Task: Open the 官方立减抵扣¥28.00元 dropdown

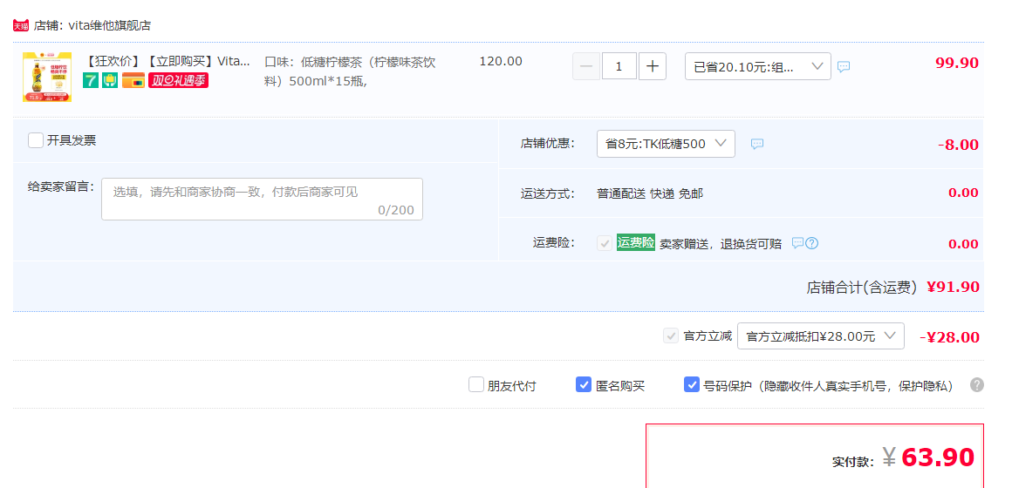Action: click(x=820, y=335)
